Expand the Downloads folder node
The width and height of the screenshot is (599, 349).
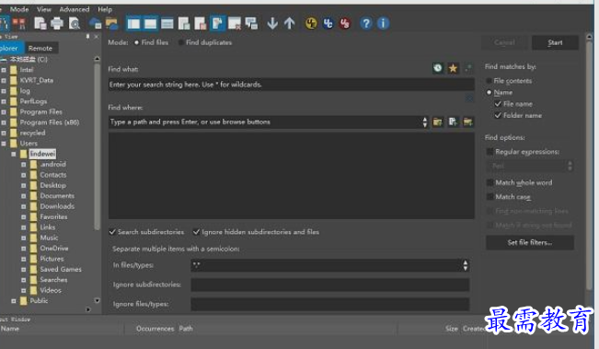coord(23,206)
